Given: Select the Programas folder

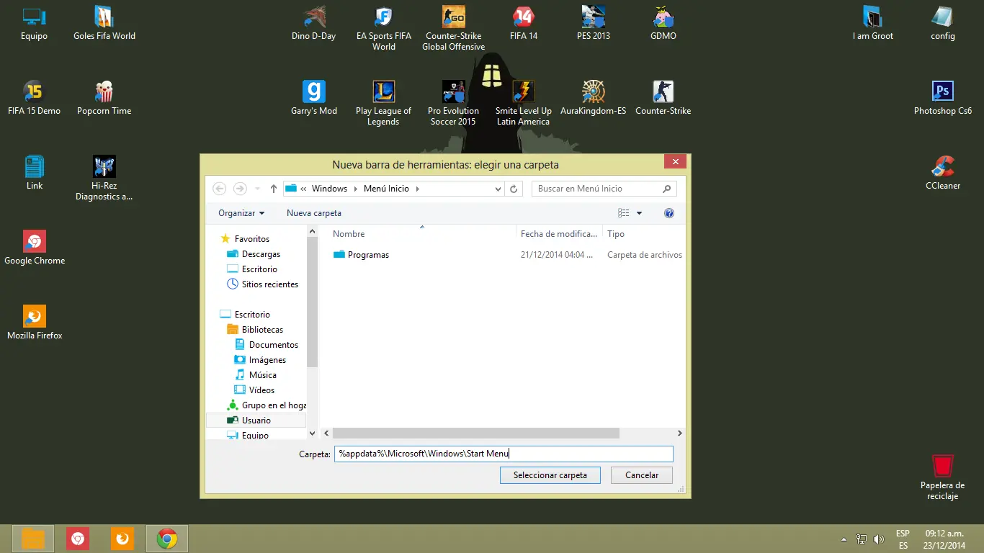Looking at the screenshot, I should tap(362, 255).
